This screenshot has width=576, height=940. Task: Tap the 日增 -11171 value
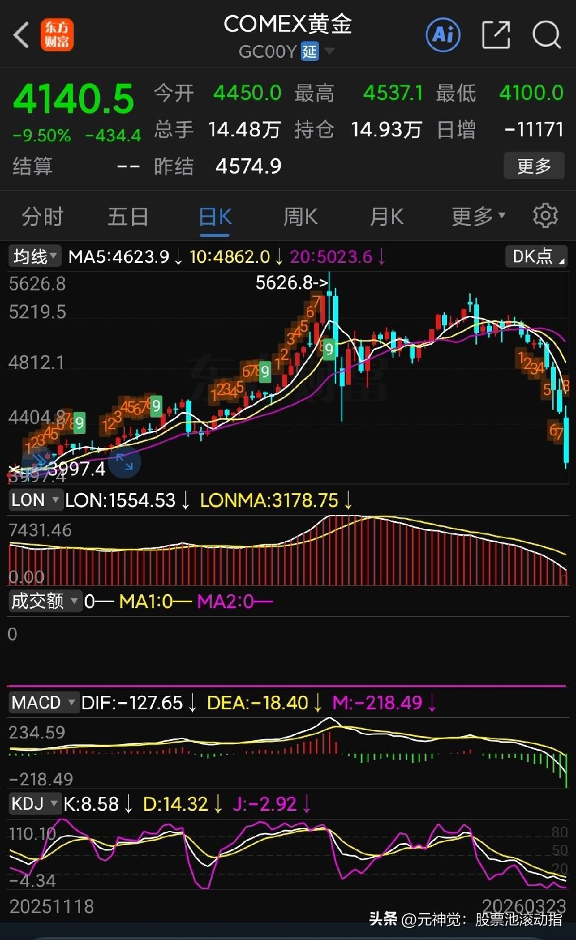coord(534,130)
